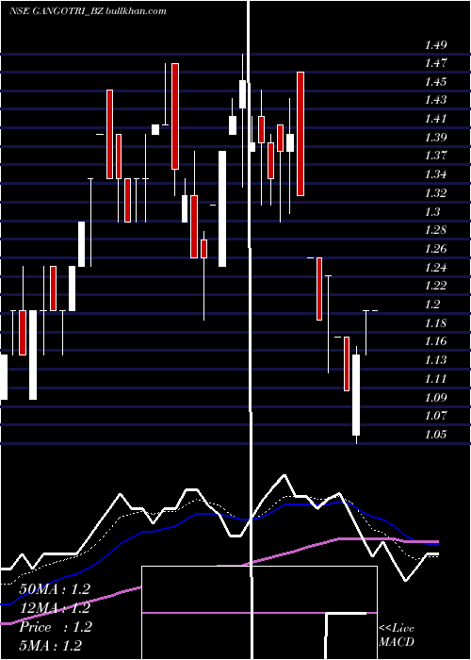Viewport: 471px width, 660px height.
Task: Click the 1.34 price axis label
Action: [x=435, y=174]
